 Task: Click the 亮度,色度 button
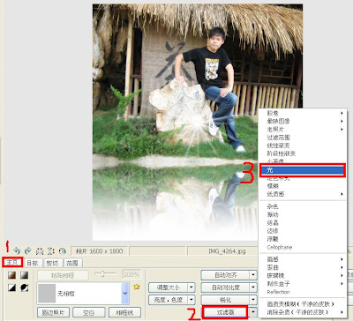click(168, 300)
